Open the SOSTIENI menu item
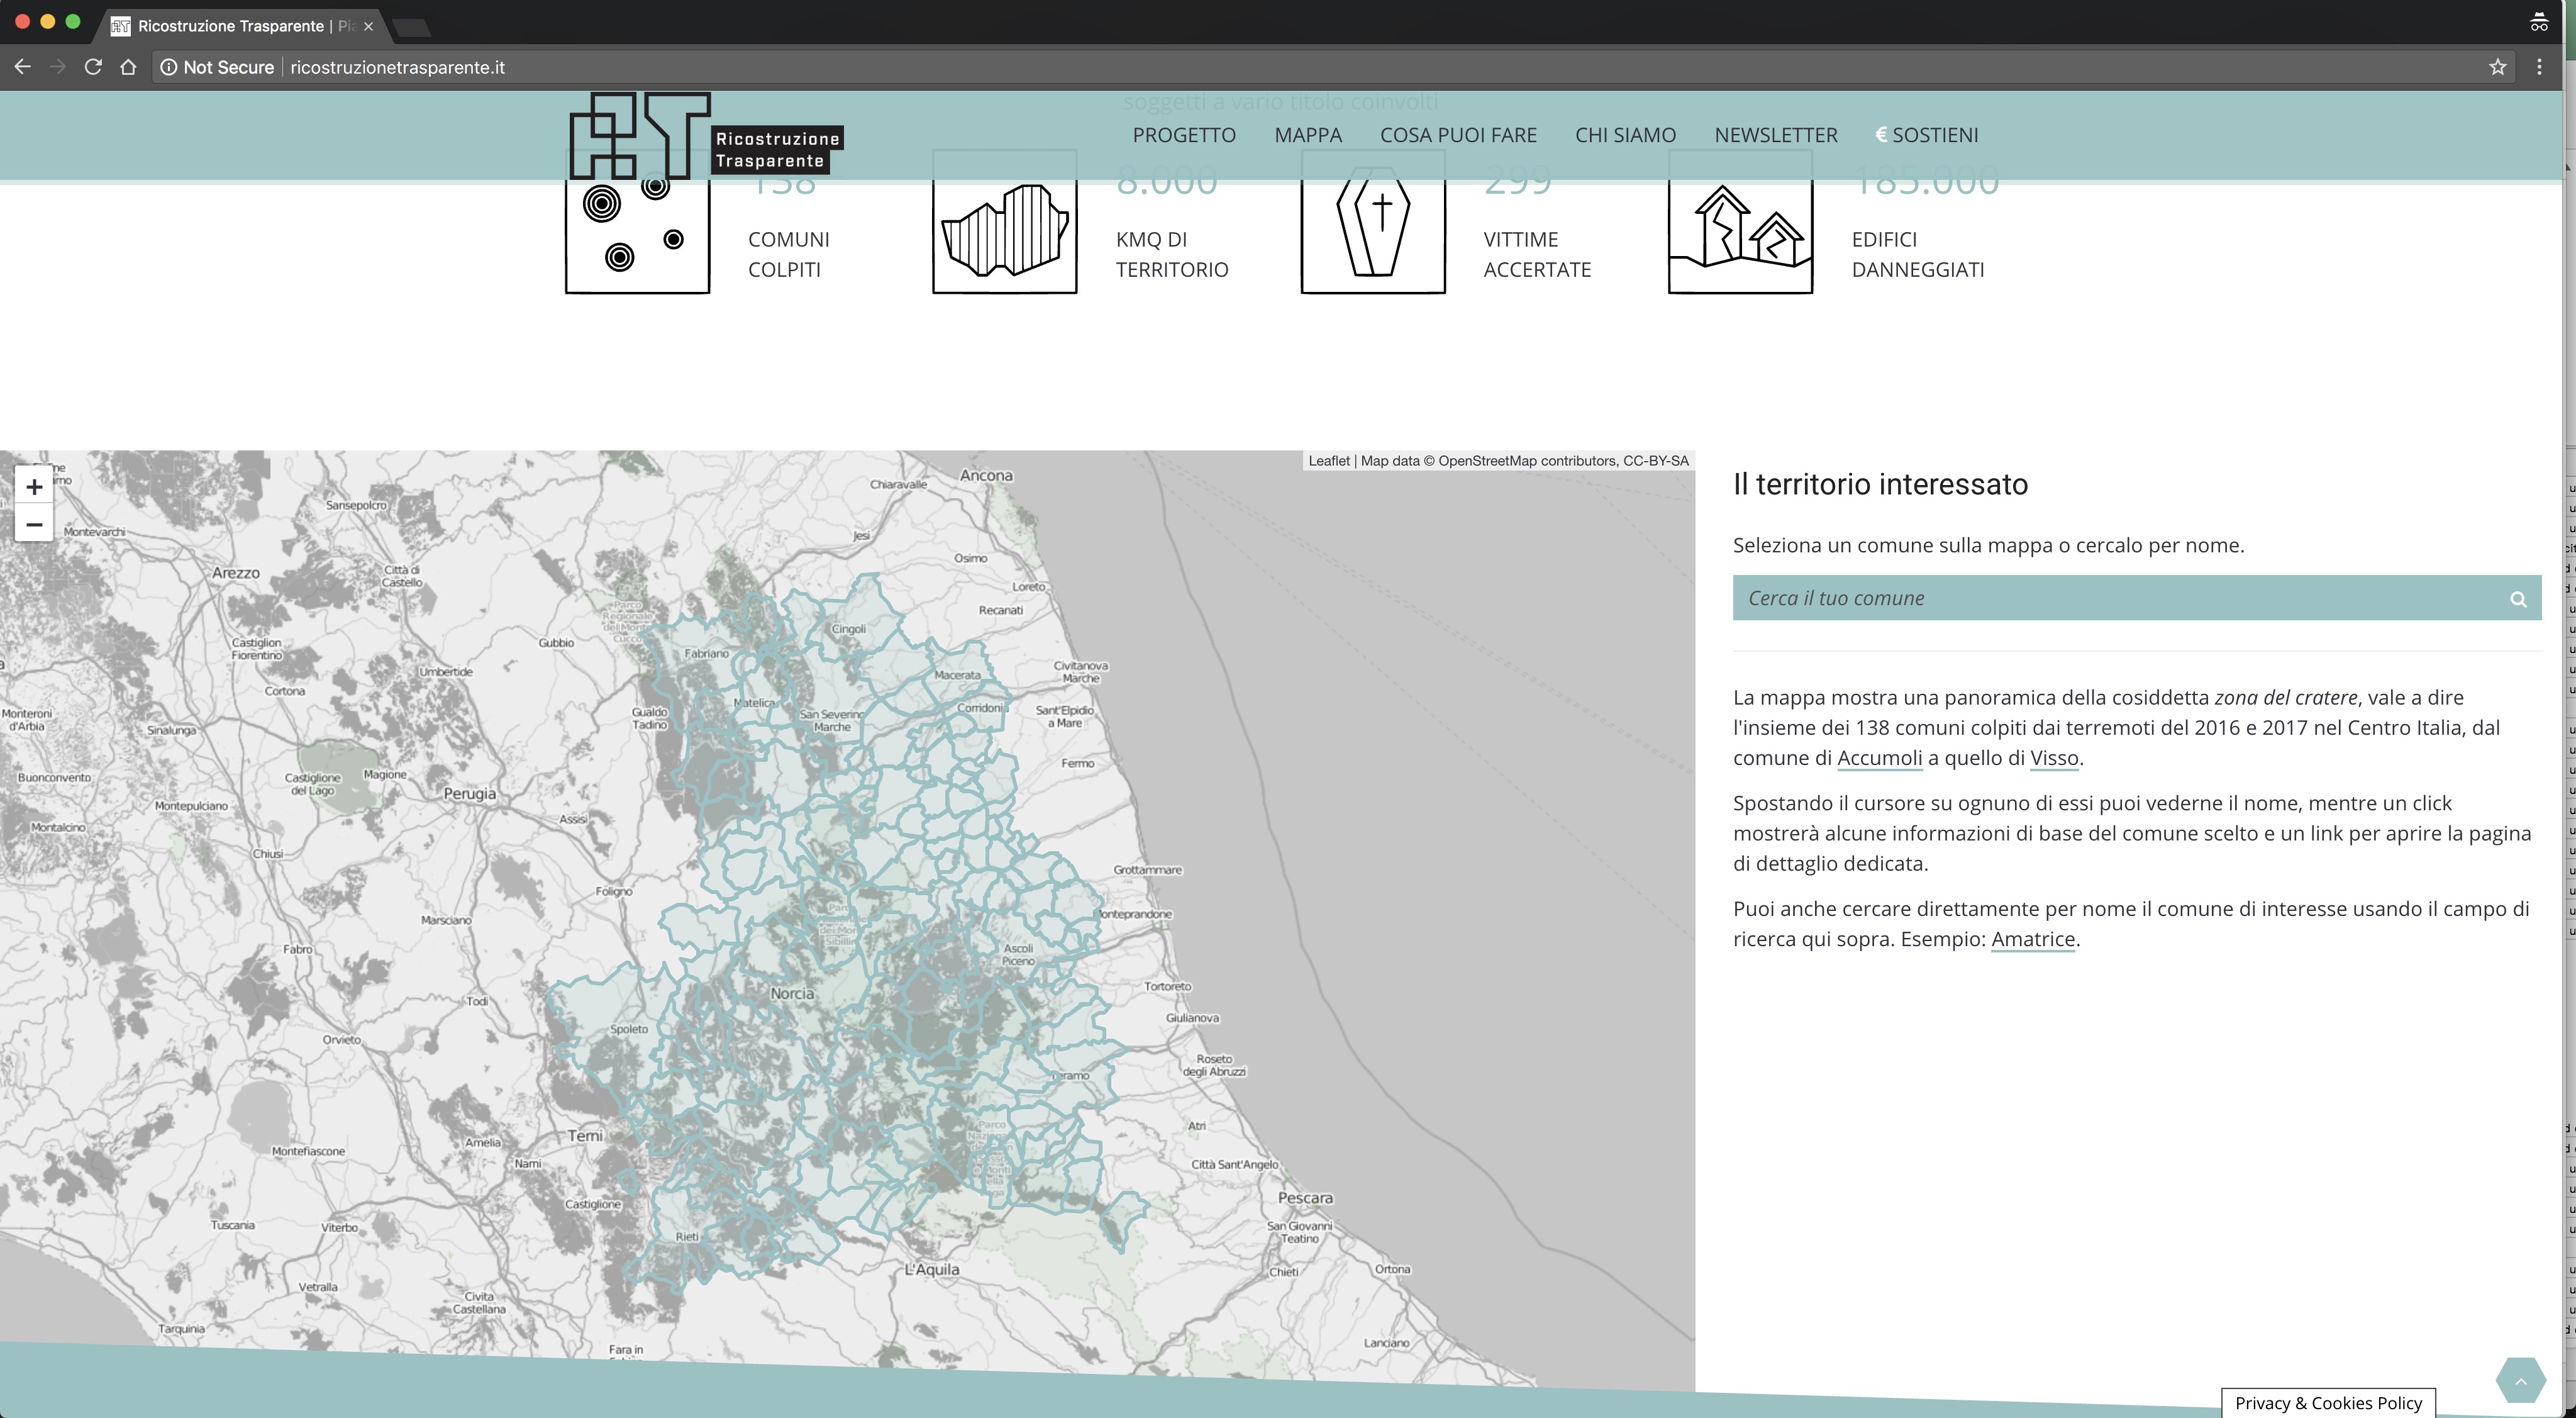 1927,135
